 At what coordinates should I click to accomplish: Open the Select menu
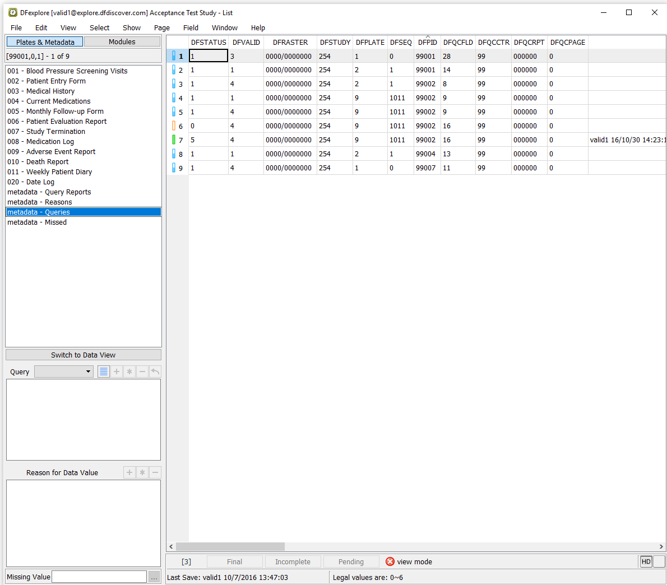pos(99,27)
